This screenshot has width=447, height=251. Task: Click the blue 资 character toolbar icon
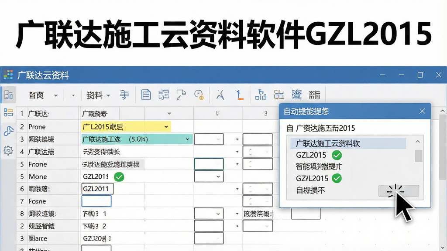pos(297,95)
